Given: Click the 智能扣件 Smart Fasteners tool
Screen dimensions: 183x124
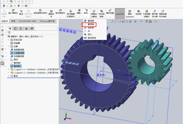Looking at the screenshot, I should (51, 14).
